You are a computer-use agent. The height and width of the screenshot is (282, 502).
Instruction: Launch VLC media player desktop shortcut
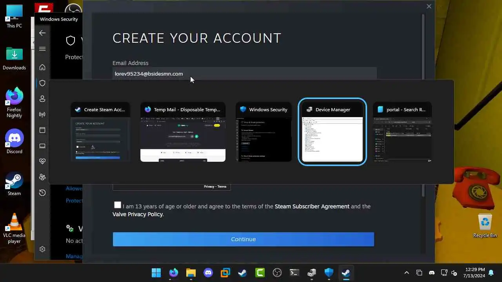[x=14, y=228]
